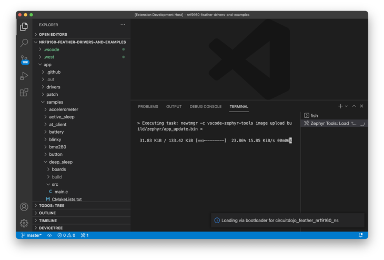
Task: Click the upload progress line in terminal
Action: coord(216,141)
